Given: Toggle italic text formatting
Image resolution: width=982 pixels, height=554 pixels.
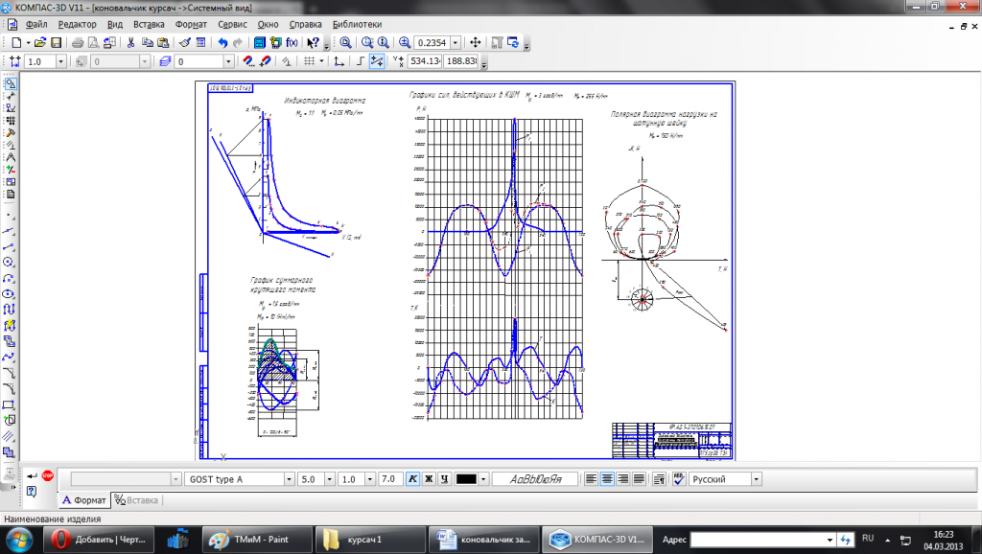Looking at the screenshot, I should tap(412, 479).
